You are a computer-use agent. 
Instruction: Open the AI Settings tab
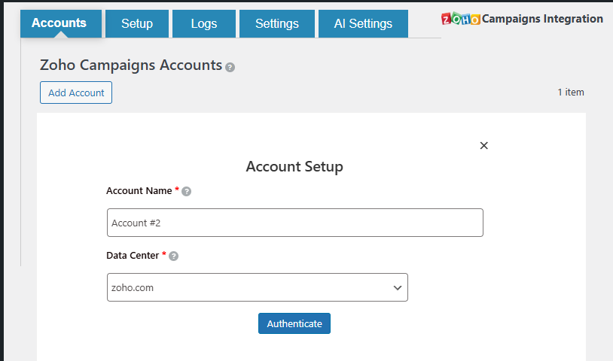[x=363, y=24]
